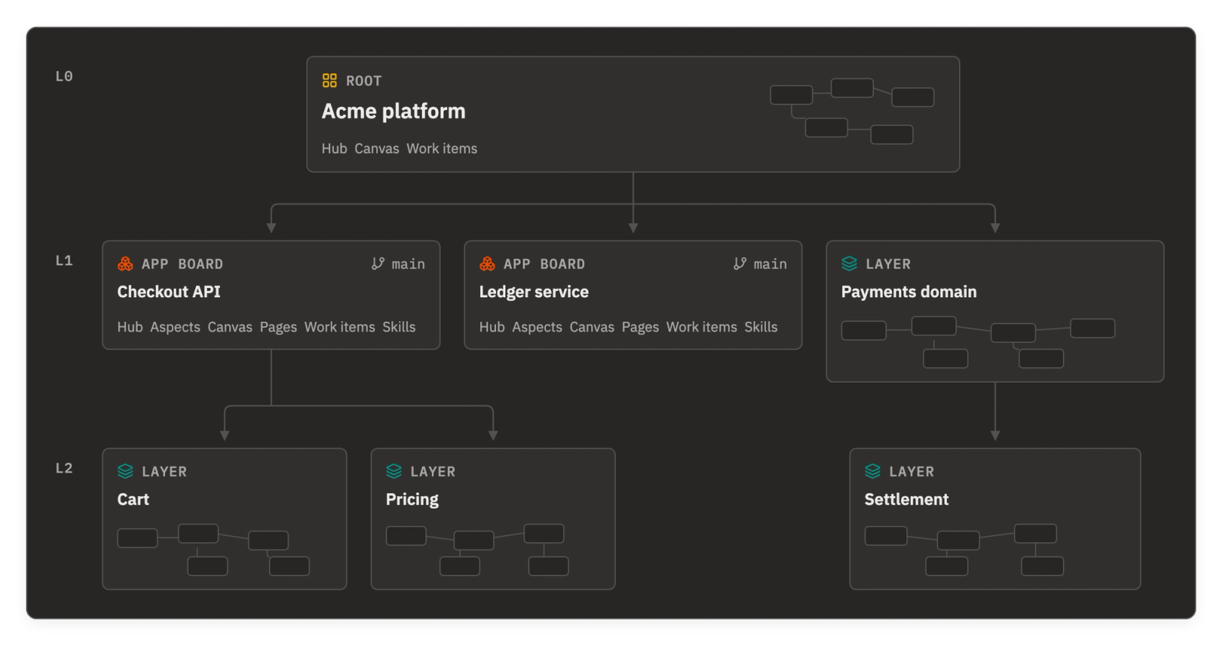Click the L2 level label
Viewport: 1223px width, 646px height.
64,468
